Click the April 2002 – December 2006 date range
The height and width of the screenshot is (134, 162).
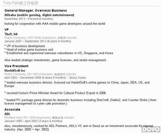tap(35, 78)
